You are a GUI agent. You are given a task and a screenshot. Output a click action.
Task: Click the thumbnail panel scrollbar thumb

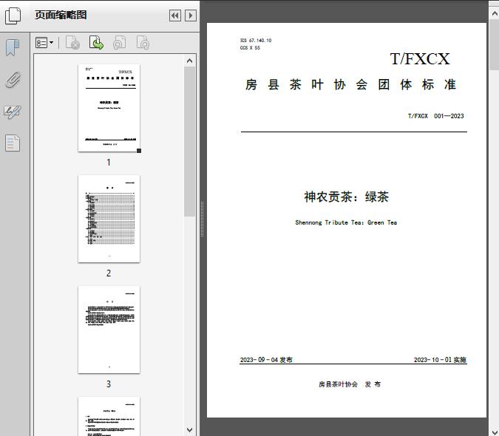click(190, 142)
